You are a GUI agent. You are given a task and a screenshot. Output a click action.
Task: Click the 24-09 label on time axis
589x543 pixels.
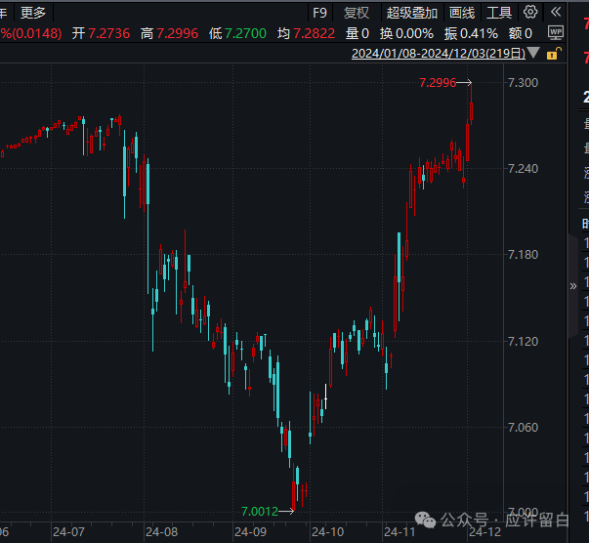point(248,532)
